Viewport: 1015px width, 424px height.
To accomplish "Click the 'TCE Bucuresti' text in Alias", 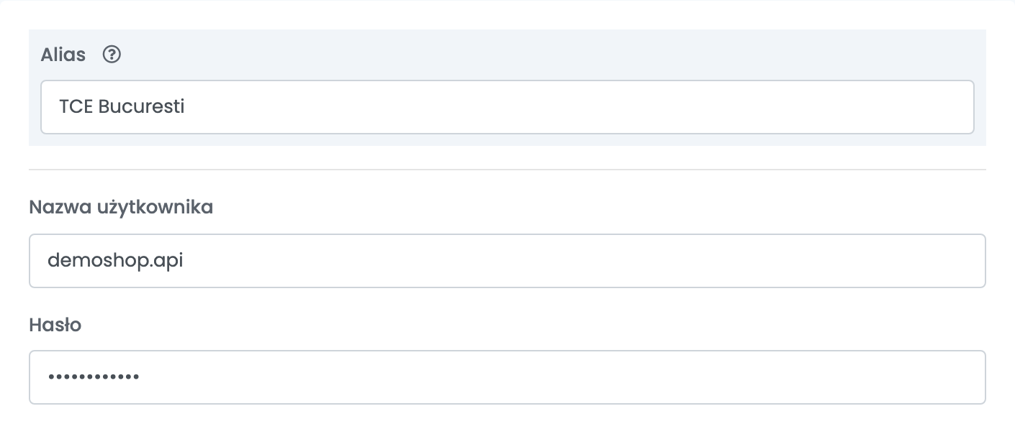I will click(122, 106).
